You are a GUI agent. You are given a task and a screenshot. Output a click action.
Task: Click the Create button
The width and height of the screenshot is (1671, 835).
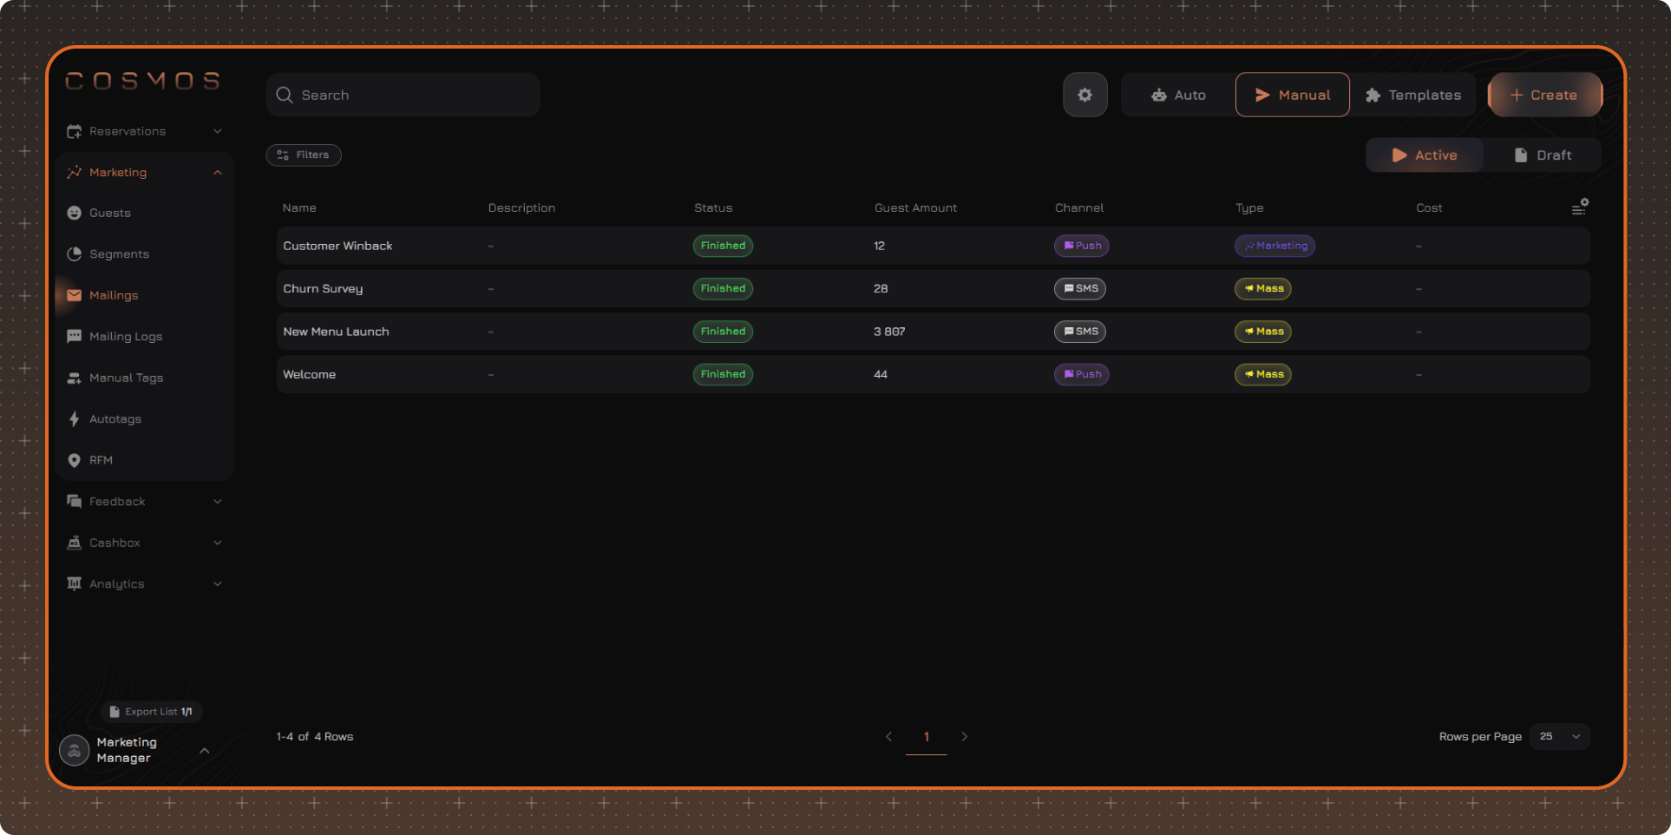click(x=1544, y=95)
